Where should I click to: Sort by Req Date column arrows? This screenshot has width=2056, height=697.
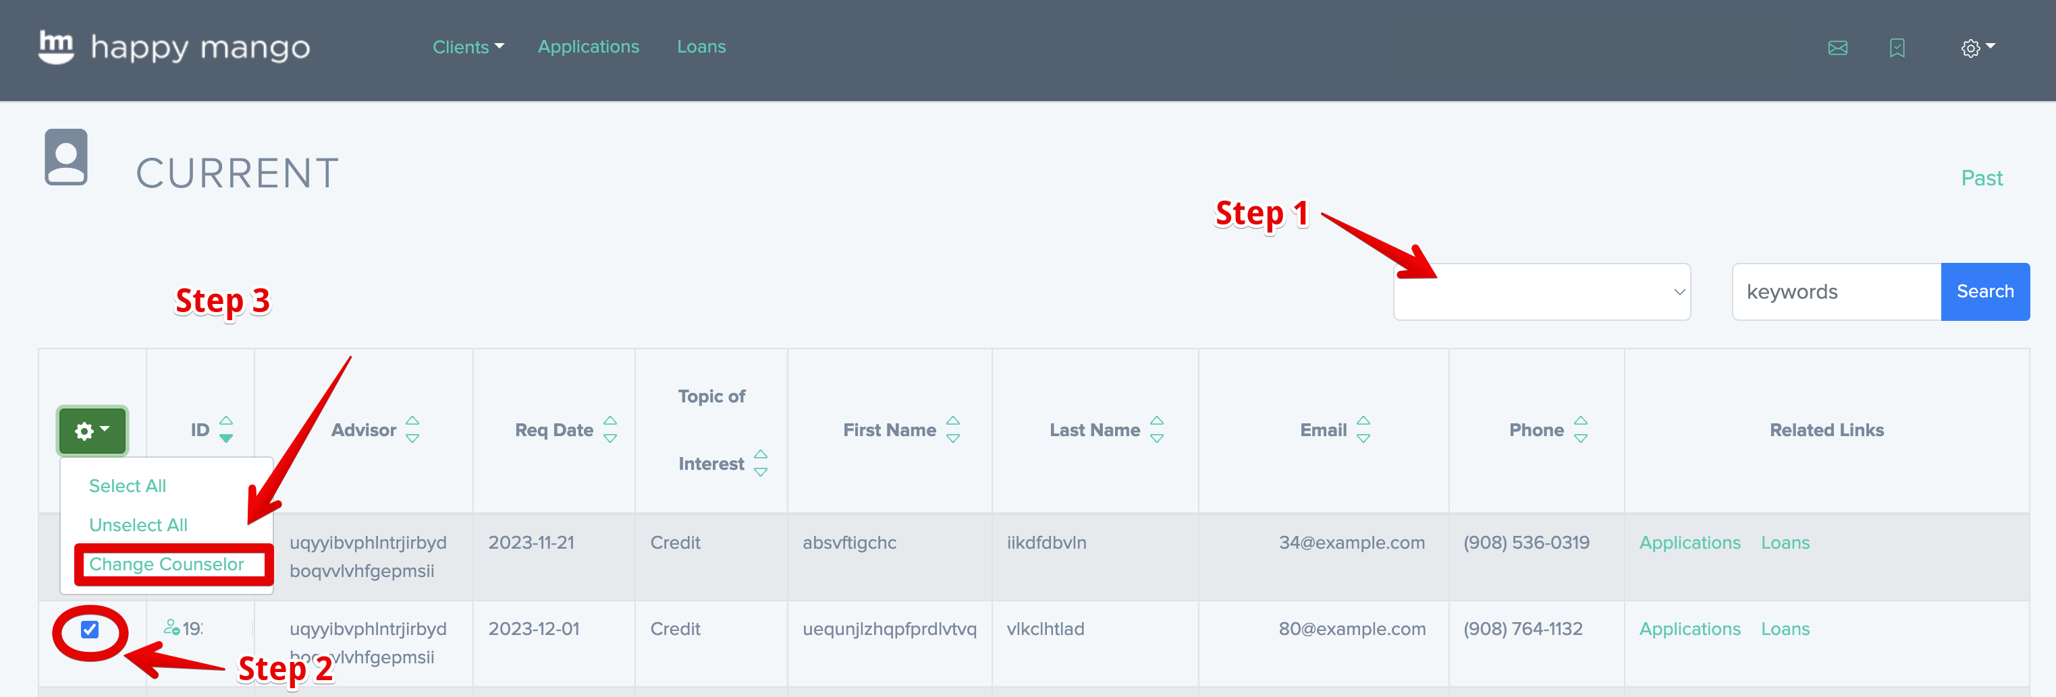click(610, 429)
